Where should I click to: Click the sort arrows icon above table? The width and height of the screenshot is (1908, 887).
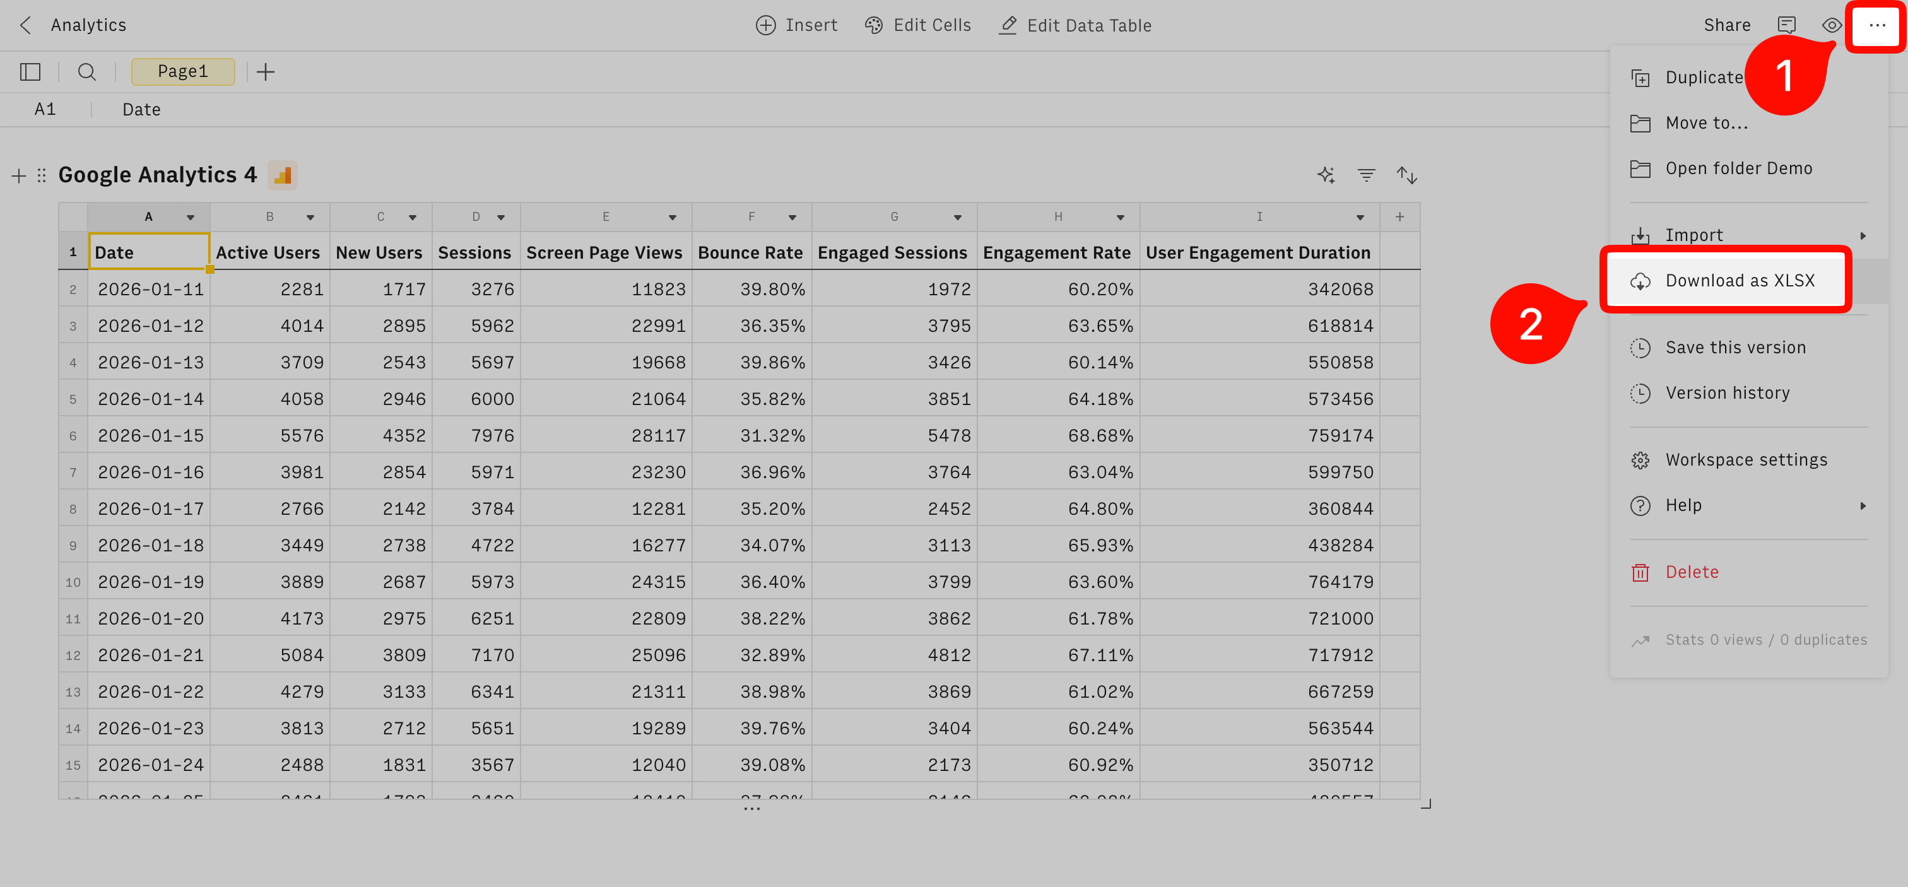(x=1406, y=175)
